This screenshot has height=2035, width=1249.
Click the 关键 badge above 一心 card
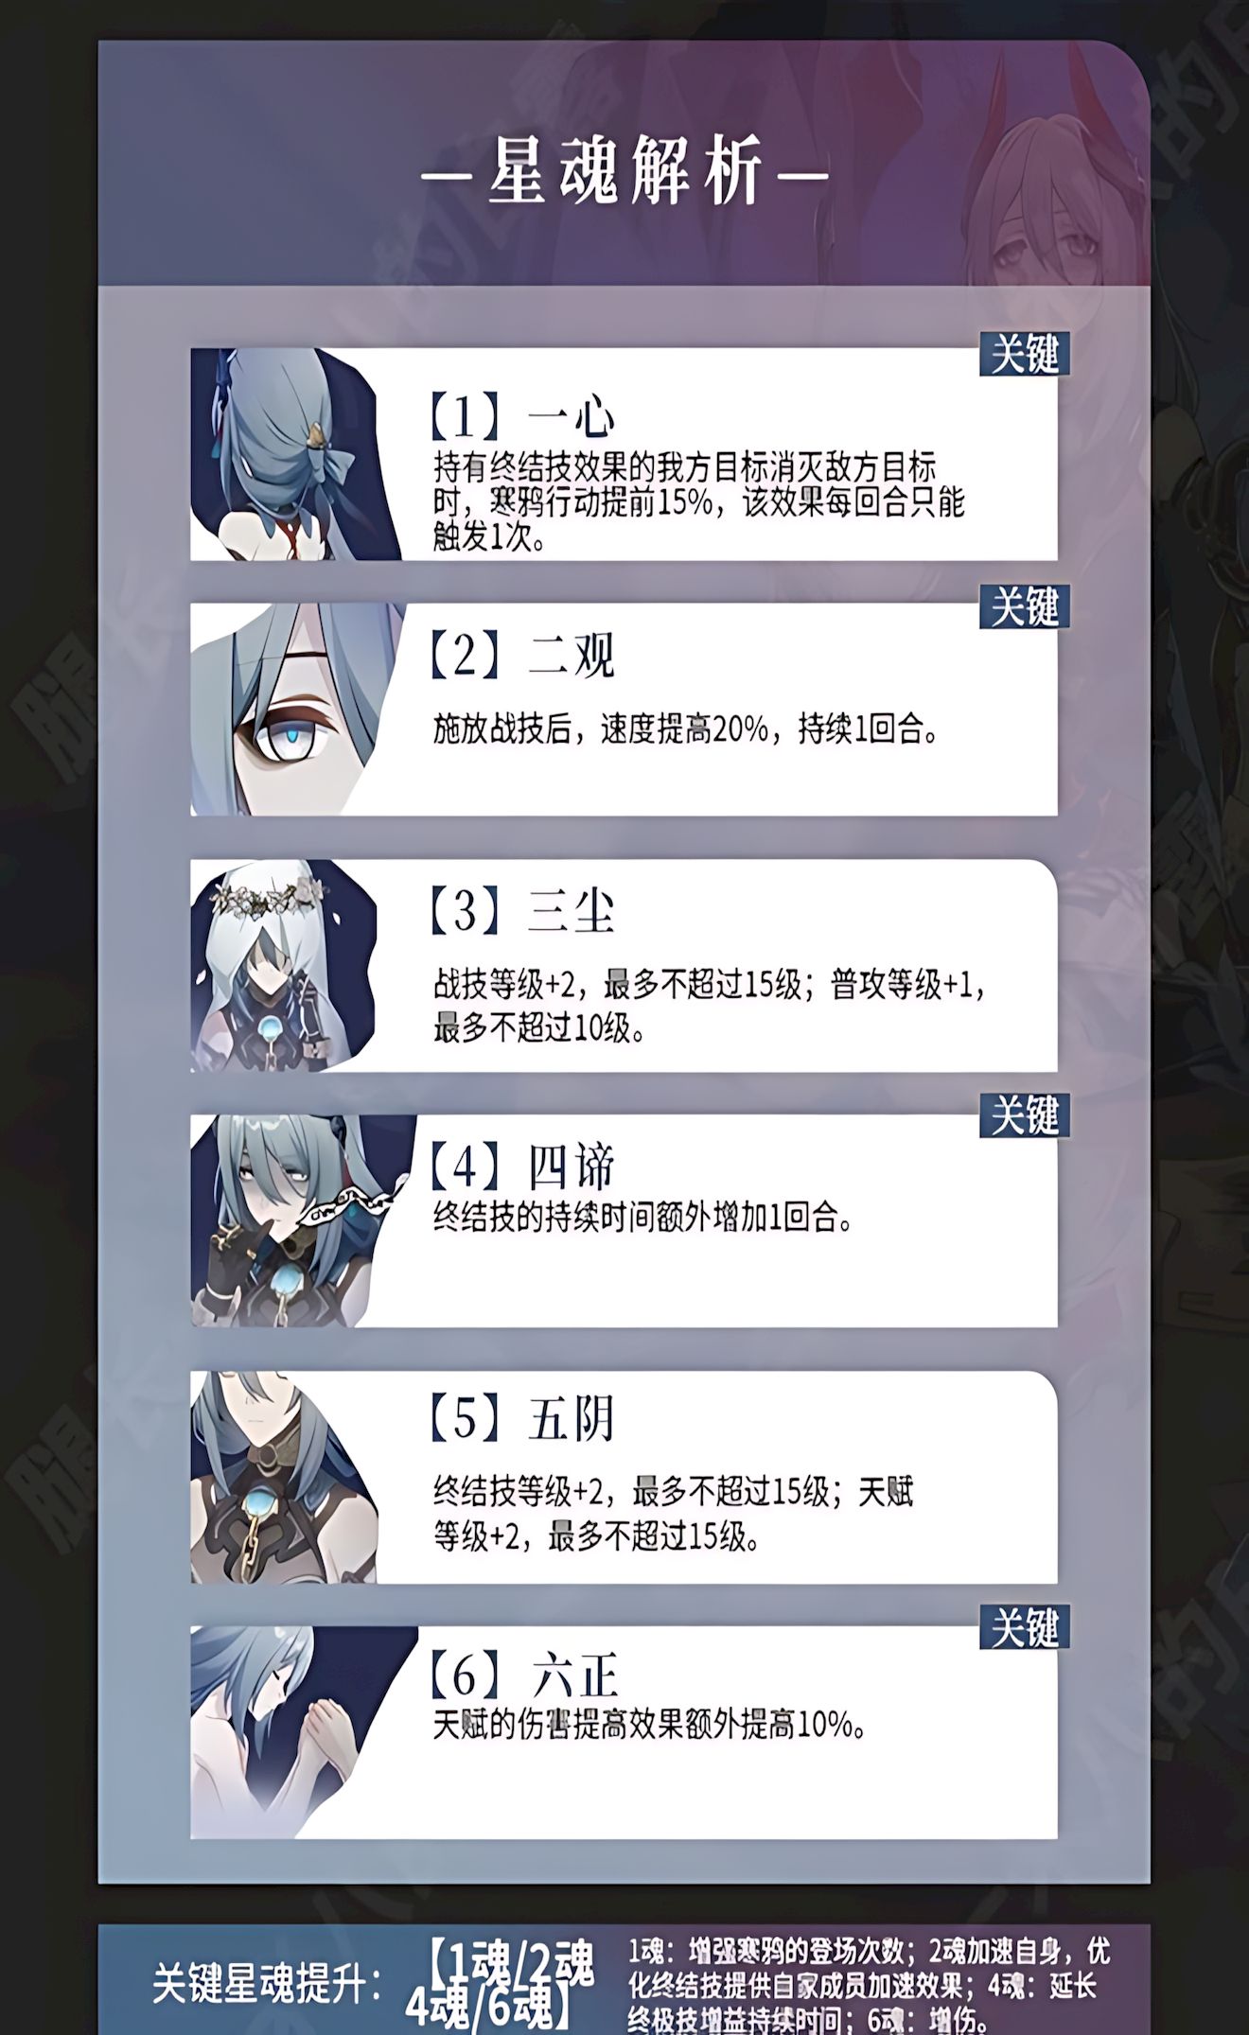click(x=1024, y=354)
